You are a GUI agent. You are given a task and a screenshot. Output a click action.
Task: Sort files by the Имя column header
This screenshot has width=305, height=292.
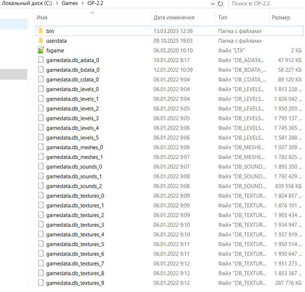(x=42, y=18)
